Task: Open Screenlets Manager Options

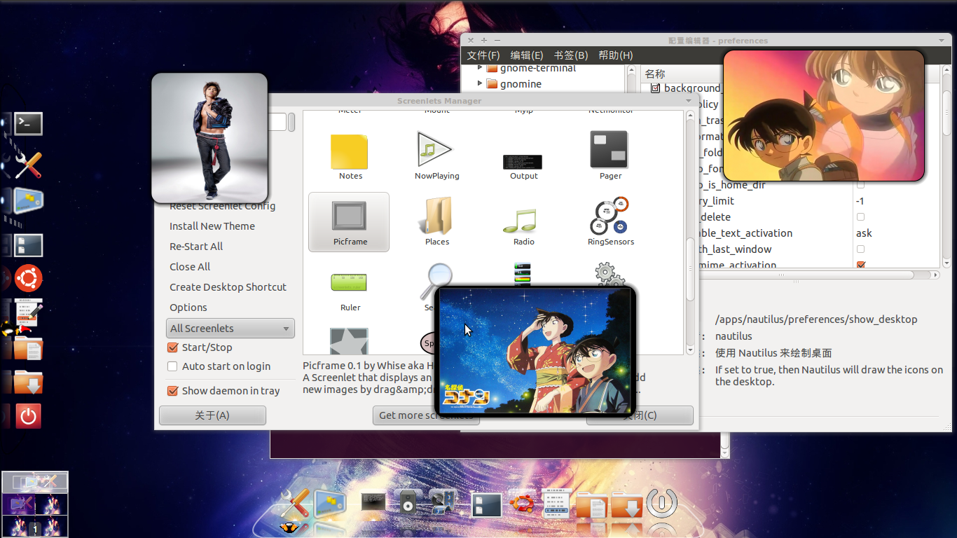Action: [188, 308]
